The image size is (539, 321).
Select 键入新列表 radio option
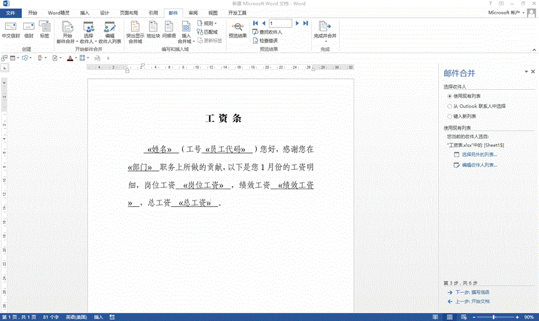[449, 116]
